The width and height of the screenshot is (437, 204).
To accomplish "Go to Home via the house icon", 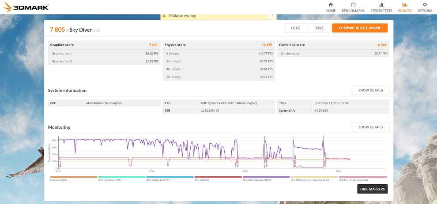I will [331, 5].
